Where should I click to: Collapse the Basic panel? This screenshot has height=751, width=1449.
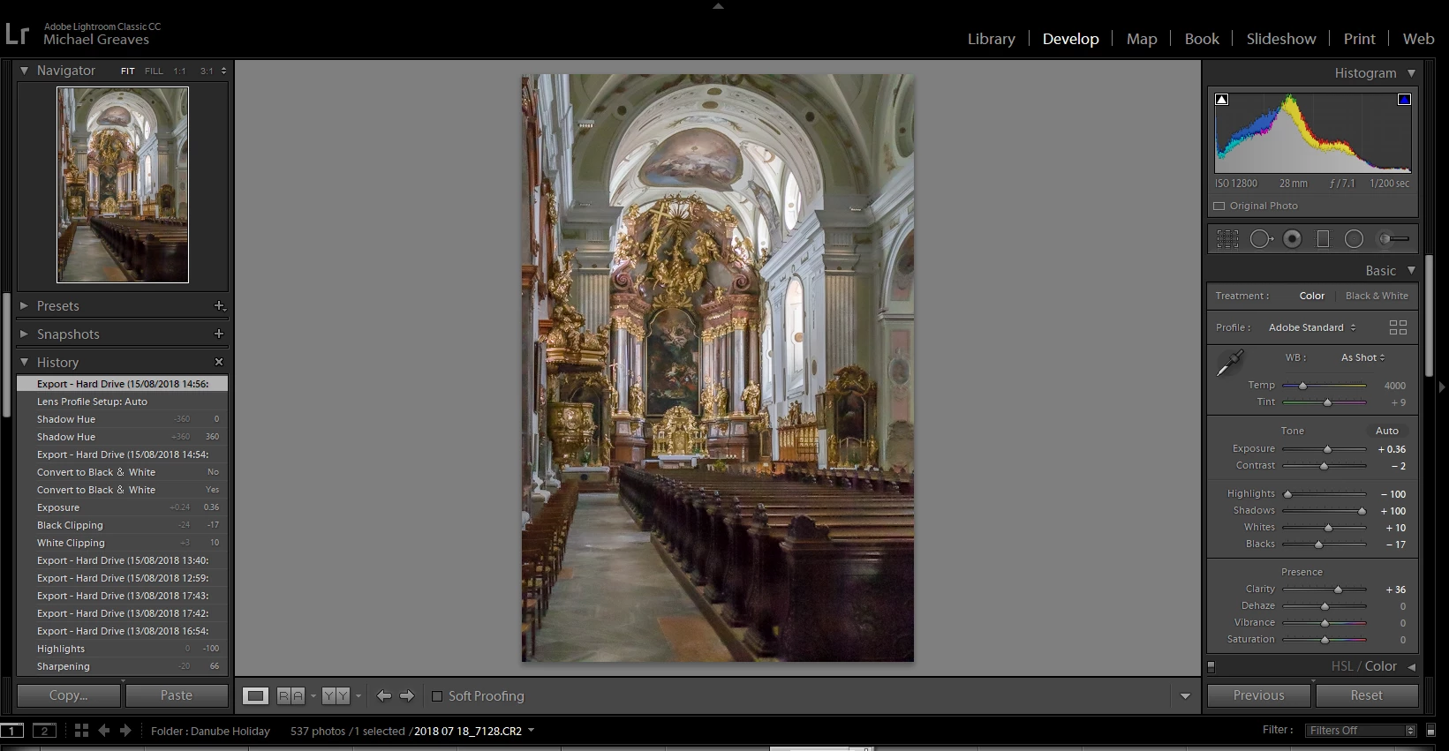point(1411,270)
